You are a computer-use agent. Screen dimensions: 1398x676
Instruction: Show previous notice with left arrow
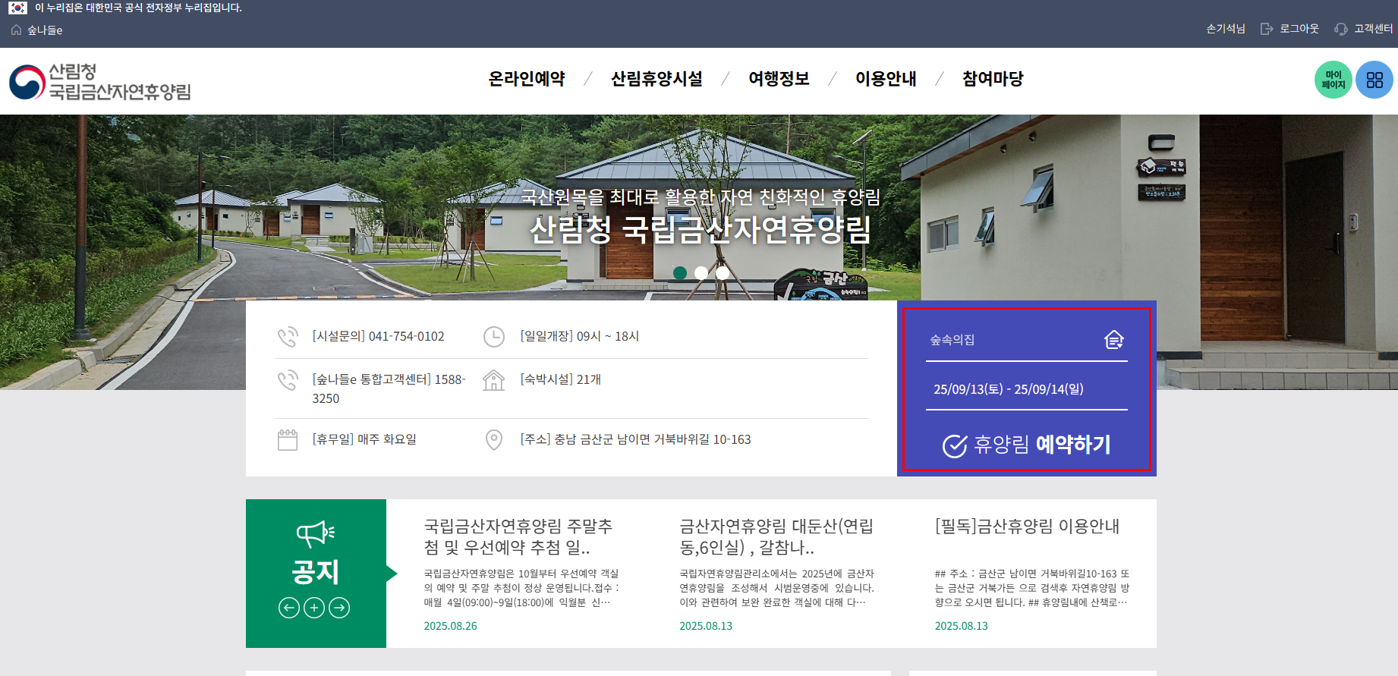289,608
